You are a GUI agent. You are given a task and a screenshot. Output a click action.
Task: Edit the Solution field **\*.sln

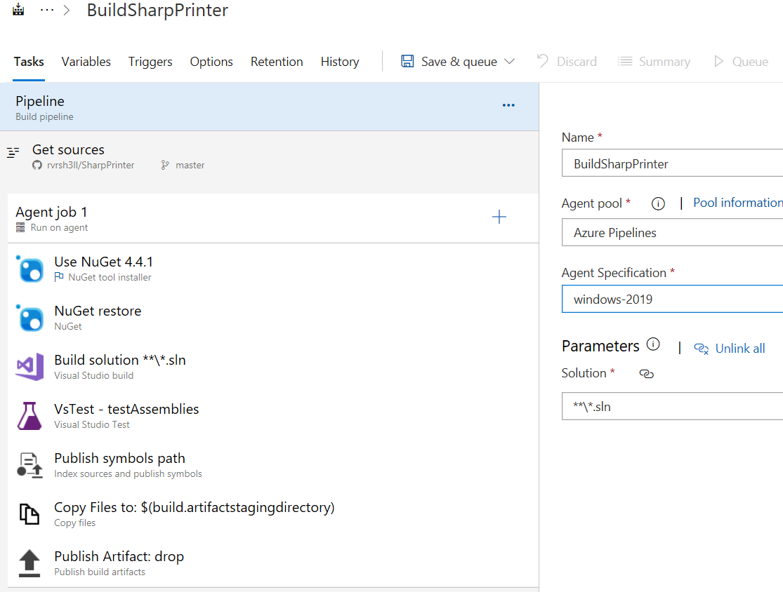[672, 406]
